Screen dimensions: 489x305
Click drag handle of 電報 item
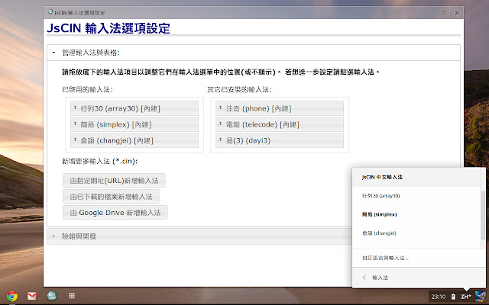pos(221,124)
